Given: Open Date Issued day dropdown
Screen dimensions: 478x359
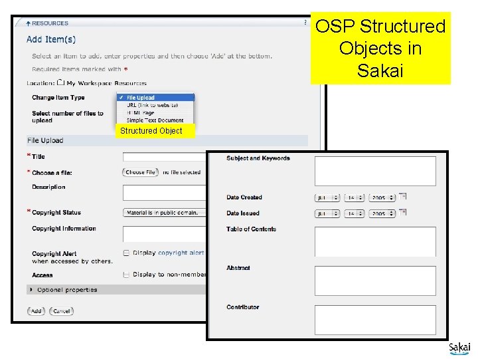Looking at the screenshot, I should pyautogui.click(x=355, y=213).
